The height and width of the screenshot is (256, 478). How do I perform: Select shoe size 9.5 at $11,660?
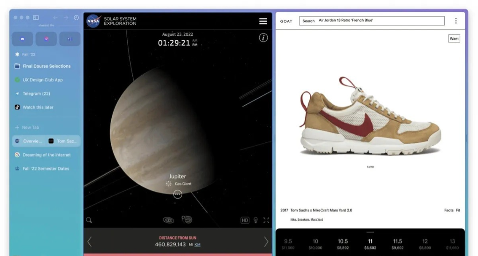[x=288, y=244]
